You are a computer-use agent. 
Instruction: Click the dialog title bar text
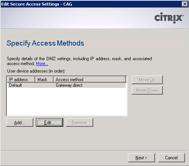37,4
